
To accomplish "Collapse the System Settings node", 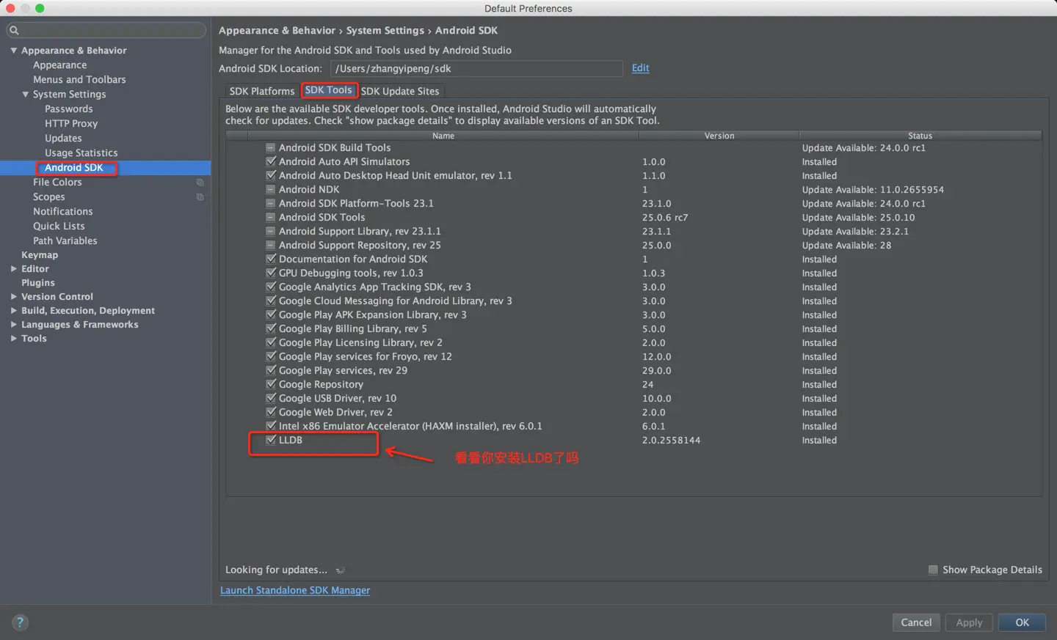I will [x=26, y=95].
